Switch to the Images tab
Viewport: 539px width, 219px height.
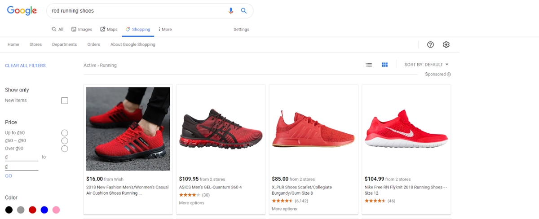pos(82,29)
